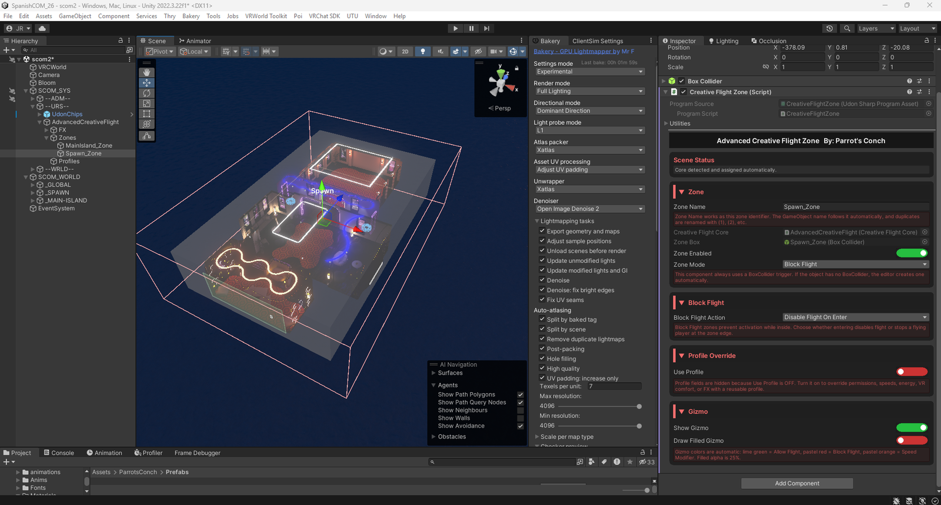Open the Bakery GPU Lightmapper link
The height and width of the screenshot is (505, 941).
coord(583,52)
